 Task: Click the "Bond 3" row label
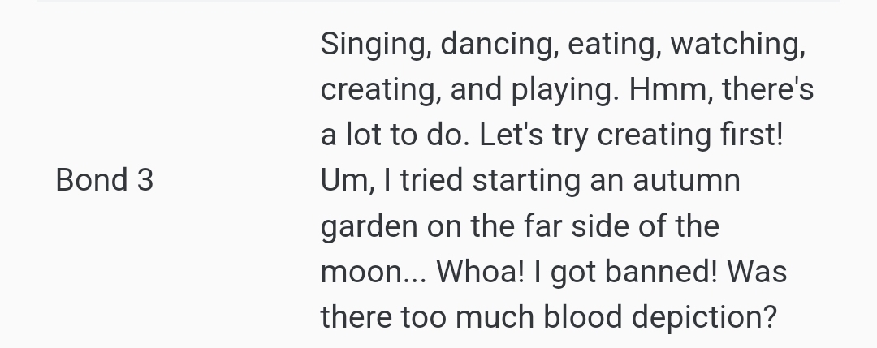coord(105,180)
